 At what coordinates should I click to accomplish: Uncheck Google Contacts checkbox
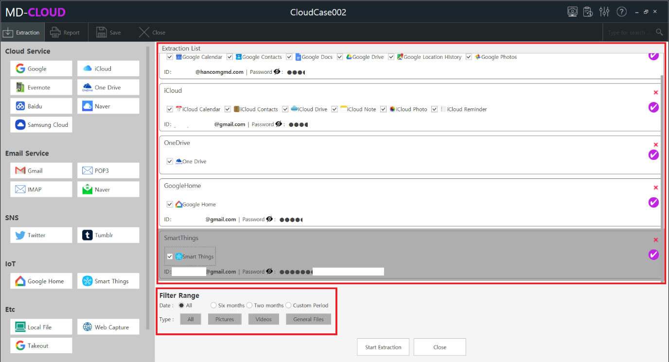click(x=230, y=57)
